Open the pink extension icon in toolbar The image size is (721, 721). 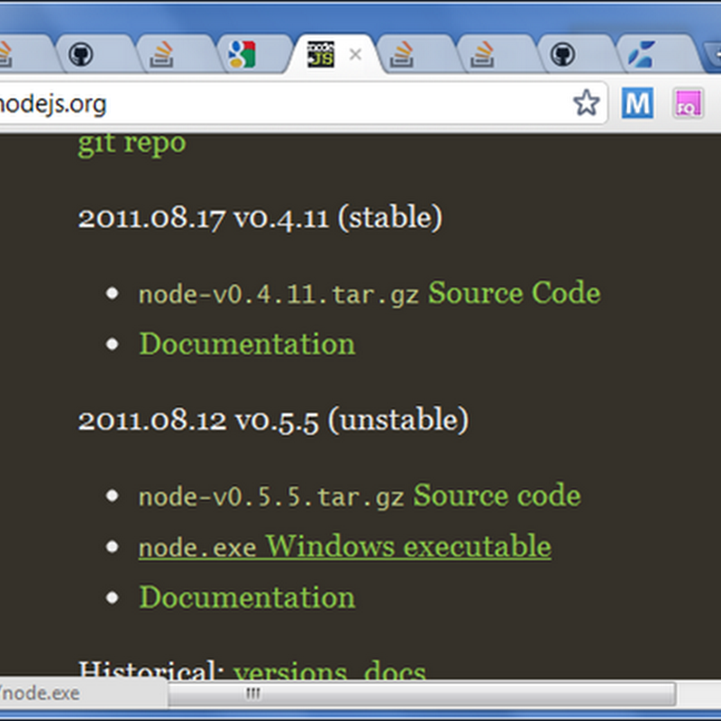[x=689, y=103]
